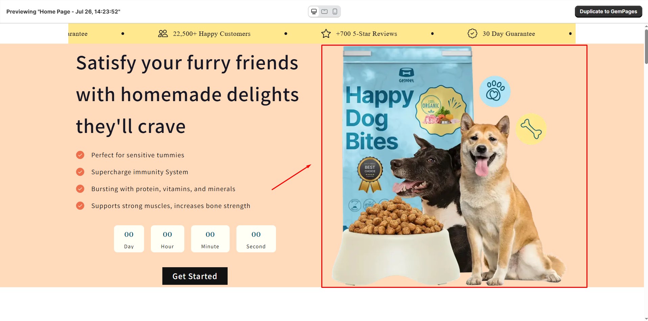Click the check next to protein, vitamins
This screenshot has width=648, height=321.
[x=80, y=189]
